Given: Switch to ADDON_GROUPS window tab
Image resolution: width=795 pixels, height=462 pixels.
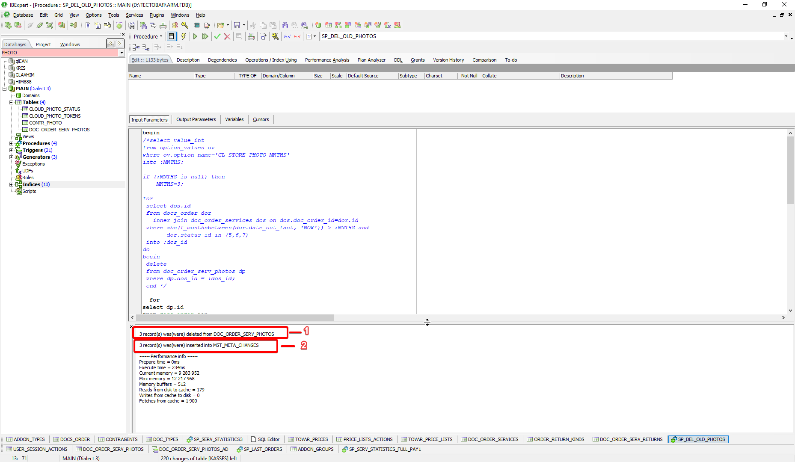Looking at the screenshot, I should (x=312, y=449).
